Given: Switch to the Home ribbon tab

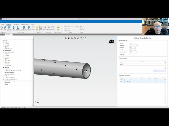Looking at the screenshot, I should point(2,24).
